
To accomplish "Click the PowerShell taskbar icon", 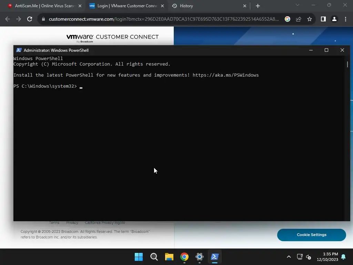I will coord(214,257).
